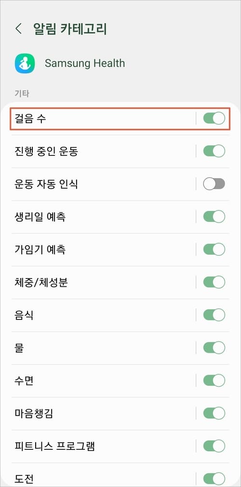The image size is (241, 487).
Task: Toggle the 도전 notification switch
Action: 214,478
